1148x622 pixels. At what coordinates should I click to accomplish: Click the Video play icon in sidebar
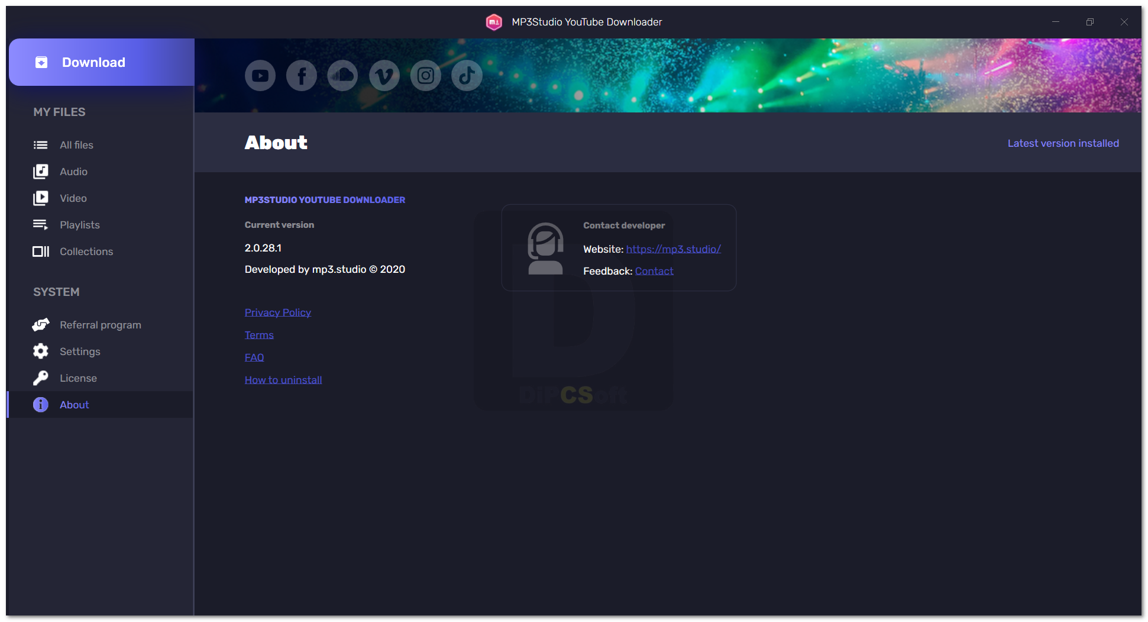[41, 198]
